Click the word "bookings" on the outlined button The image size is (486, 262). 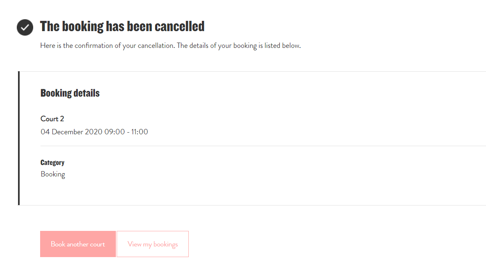165,244
